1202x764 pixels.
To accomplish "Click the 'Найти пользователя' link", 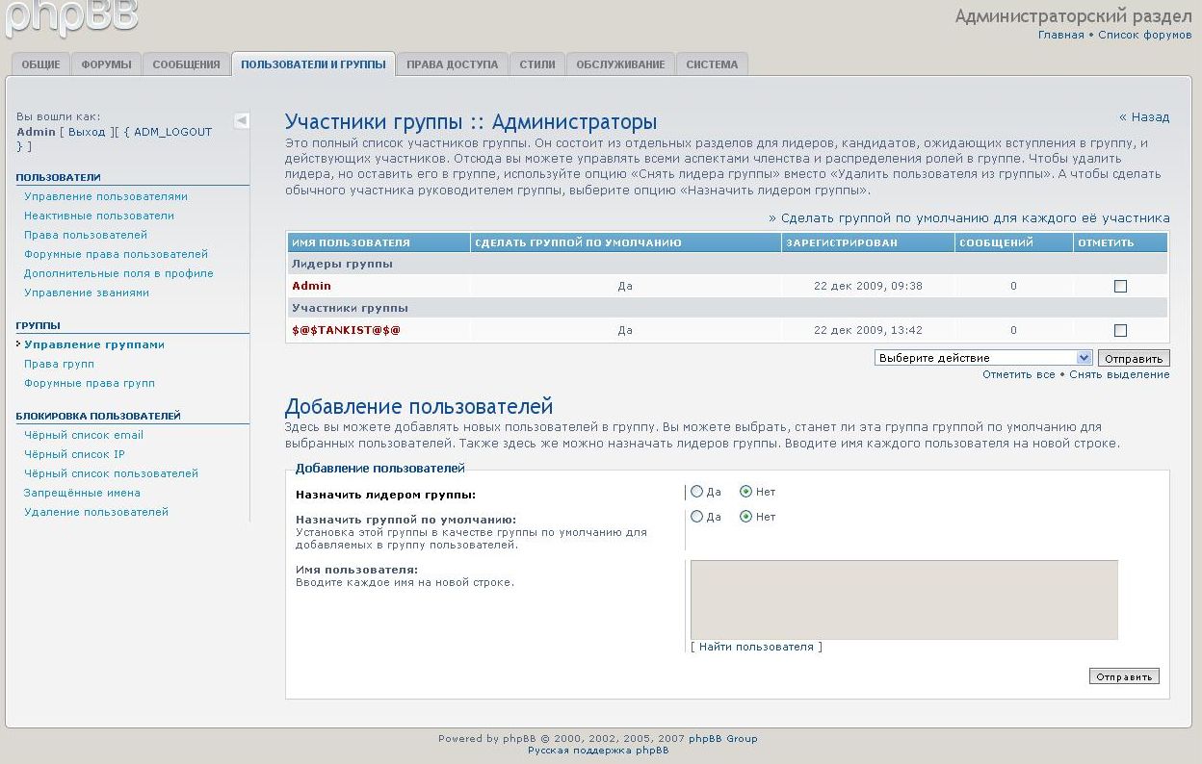I will tap(756, 647).
